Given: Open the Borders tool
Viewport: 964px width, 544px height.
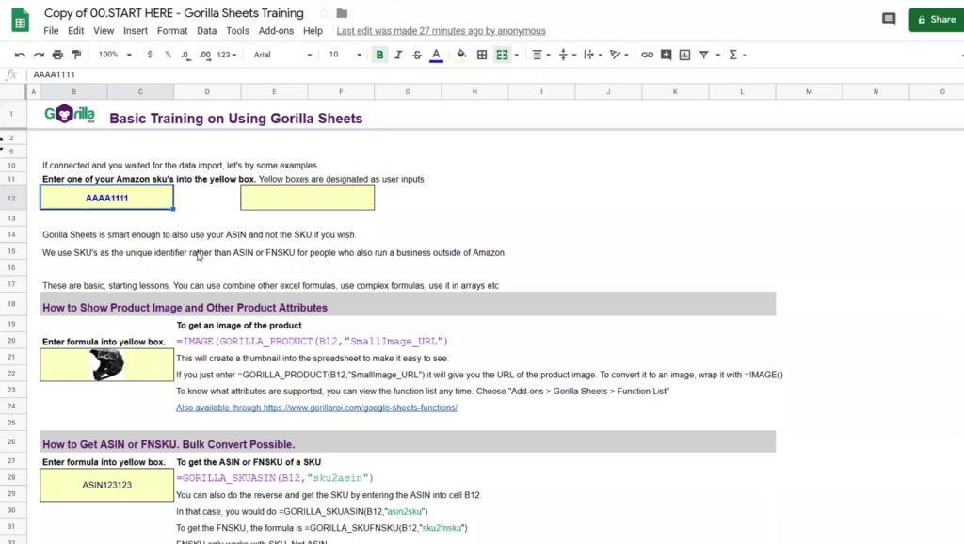Looking at the screenshot, I should coord(482,55).
